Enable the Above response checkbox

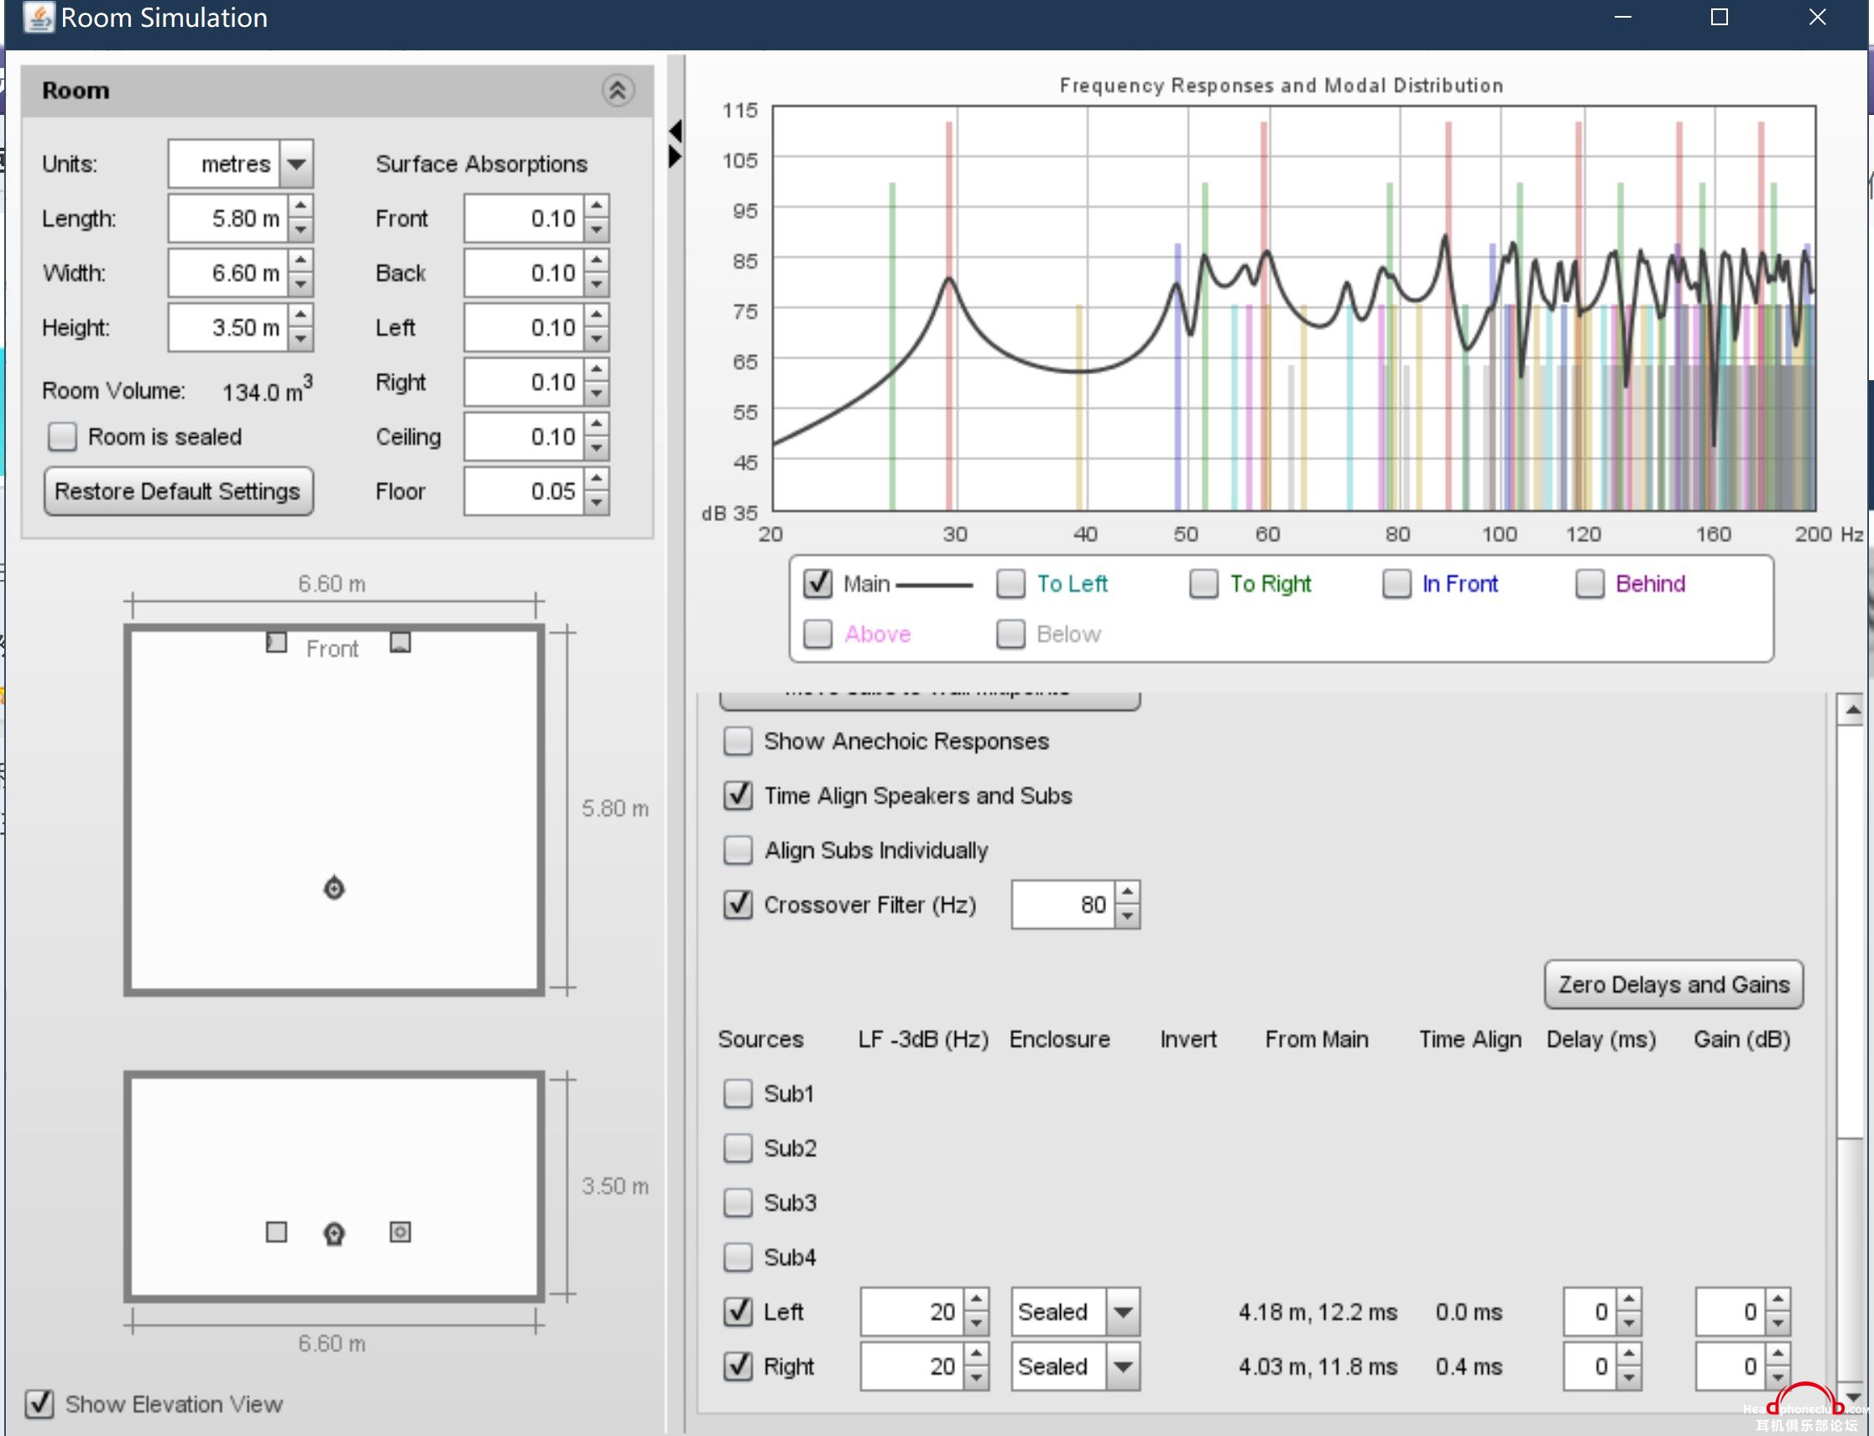coord(817,634)
